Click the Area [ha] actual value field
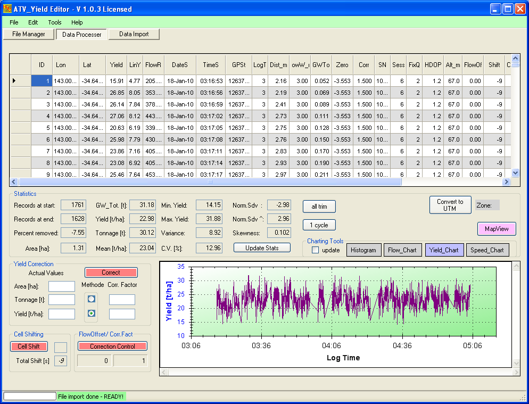 click(x=62, y=286)
